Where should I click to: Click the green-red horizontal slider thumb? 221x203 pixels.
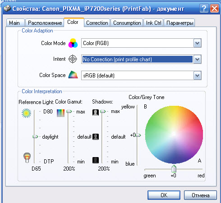174,168
